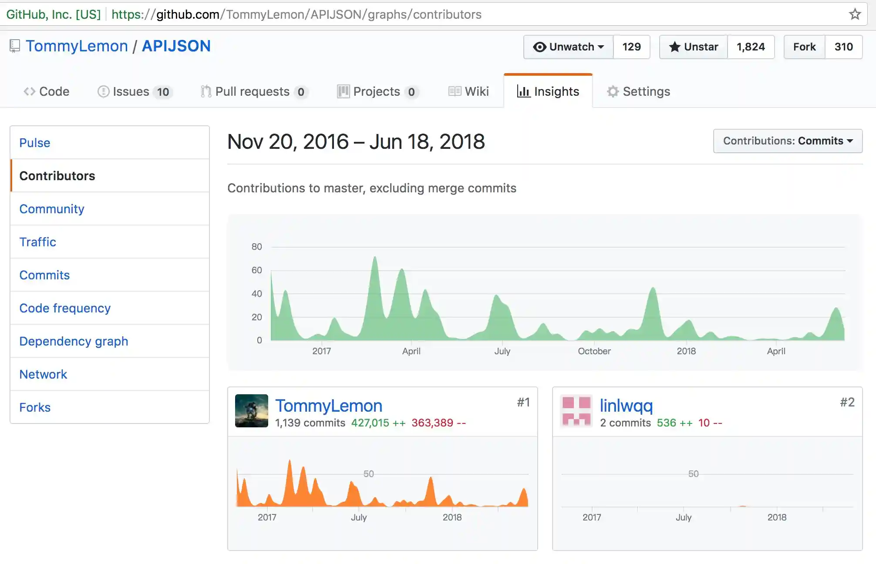
Task: Click TommyLemon's 427,015 ++ additions
Action: pyautogui.click(x=378, y=423)
